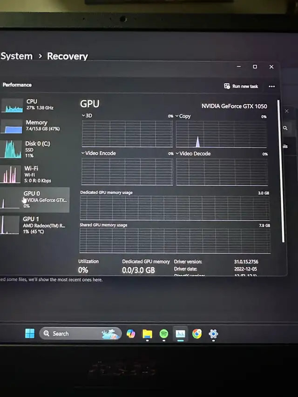Open Spotify from the taskbar
The width and height of the screenshot is (298, 397).
(164, 334)
